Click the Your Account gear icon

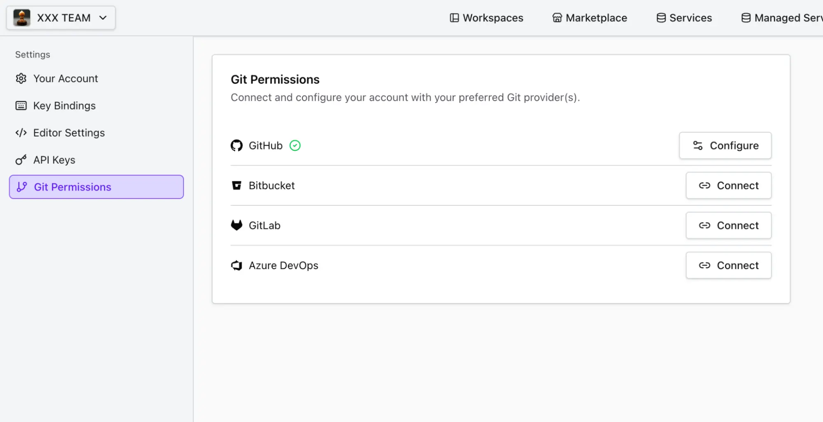pyautogui.click(x=21, y=78)
